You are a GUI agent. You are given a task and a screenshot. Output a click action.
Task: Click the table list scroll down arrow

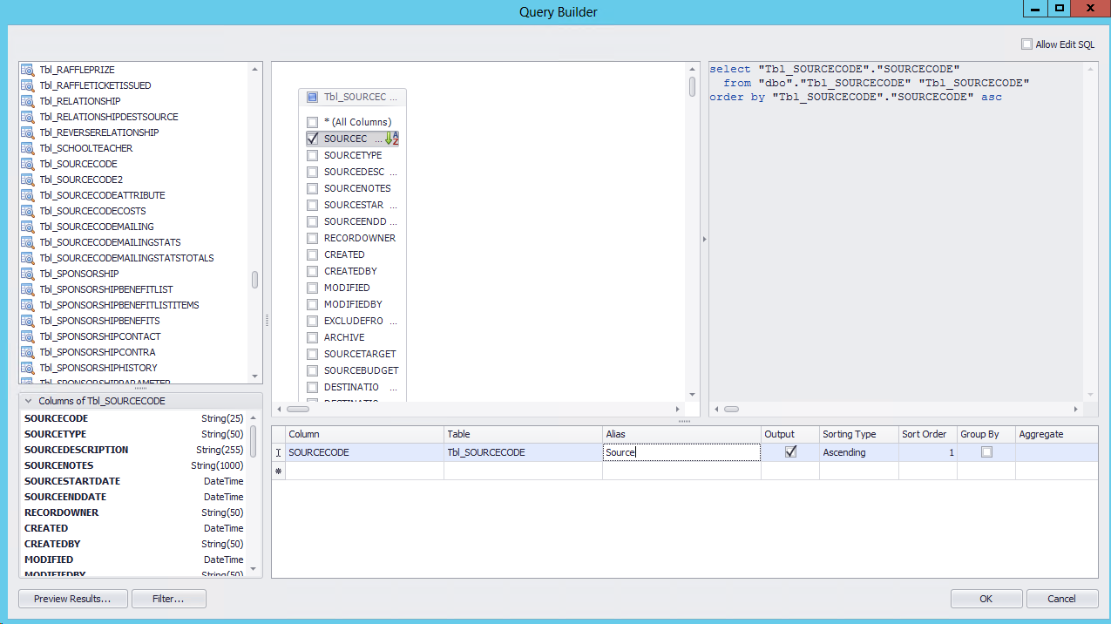254,376
